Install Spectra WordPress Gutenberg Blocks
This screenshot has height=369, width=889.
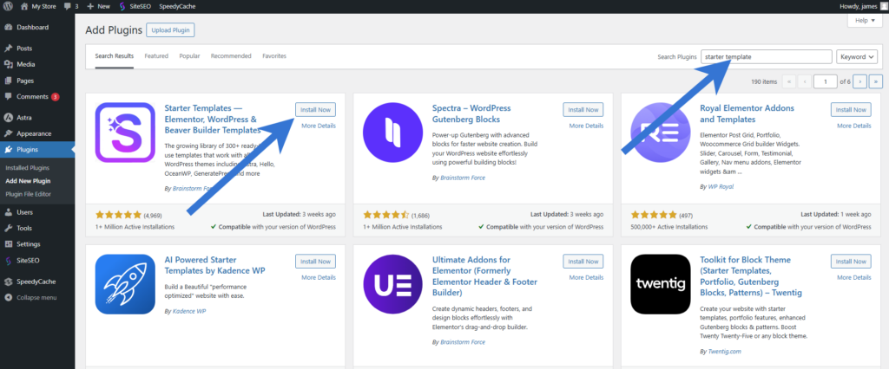(583, 110)
